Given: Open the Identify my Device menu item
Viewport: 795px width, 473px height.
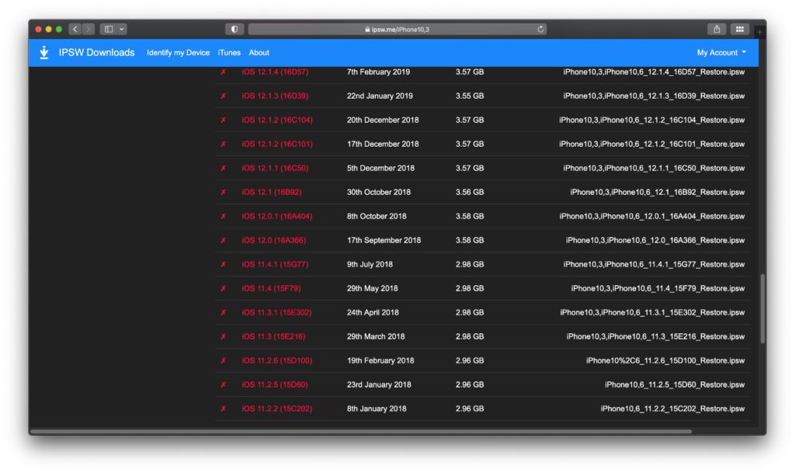Looking at the screenshot, I should (178, 53).
